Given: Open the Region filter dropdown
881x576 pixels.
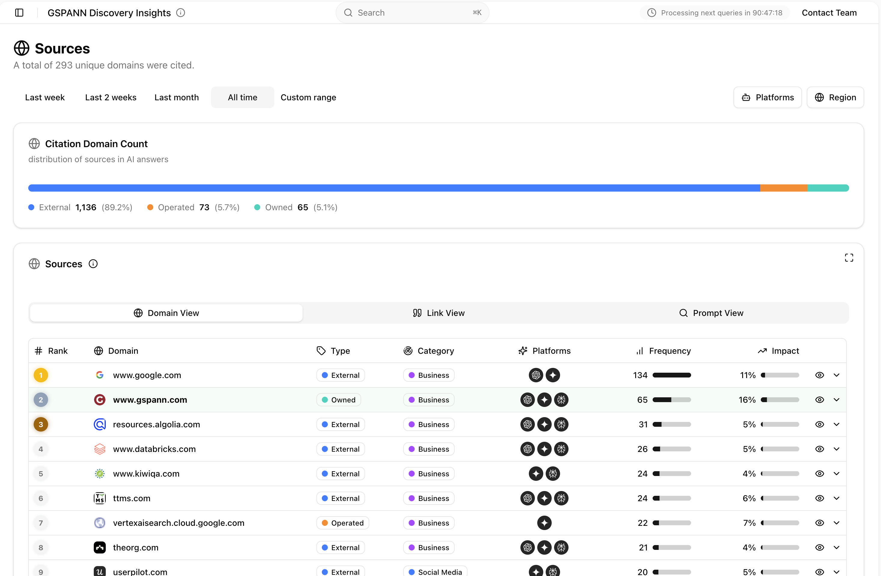Looking at the screenshot, I should 835,97.
